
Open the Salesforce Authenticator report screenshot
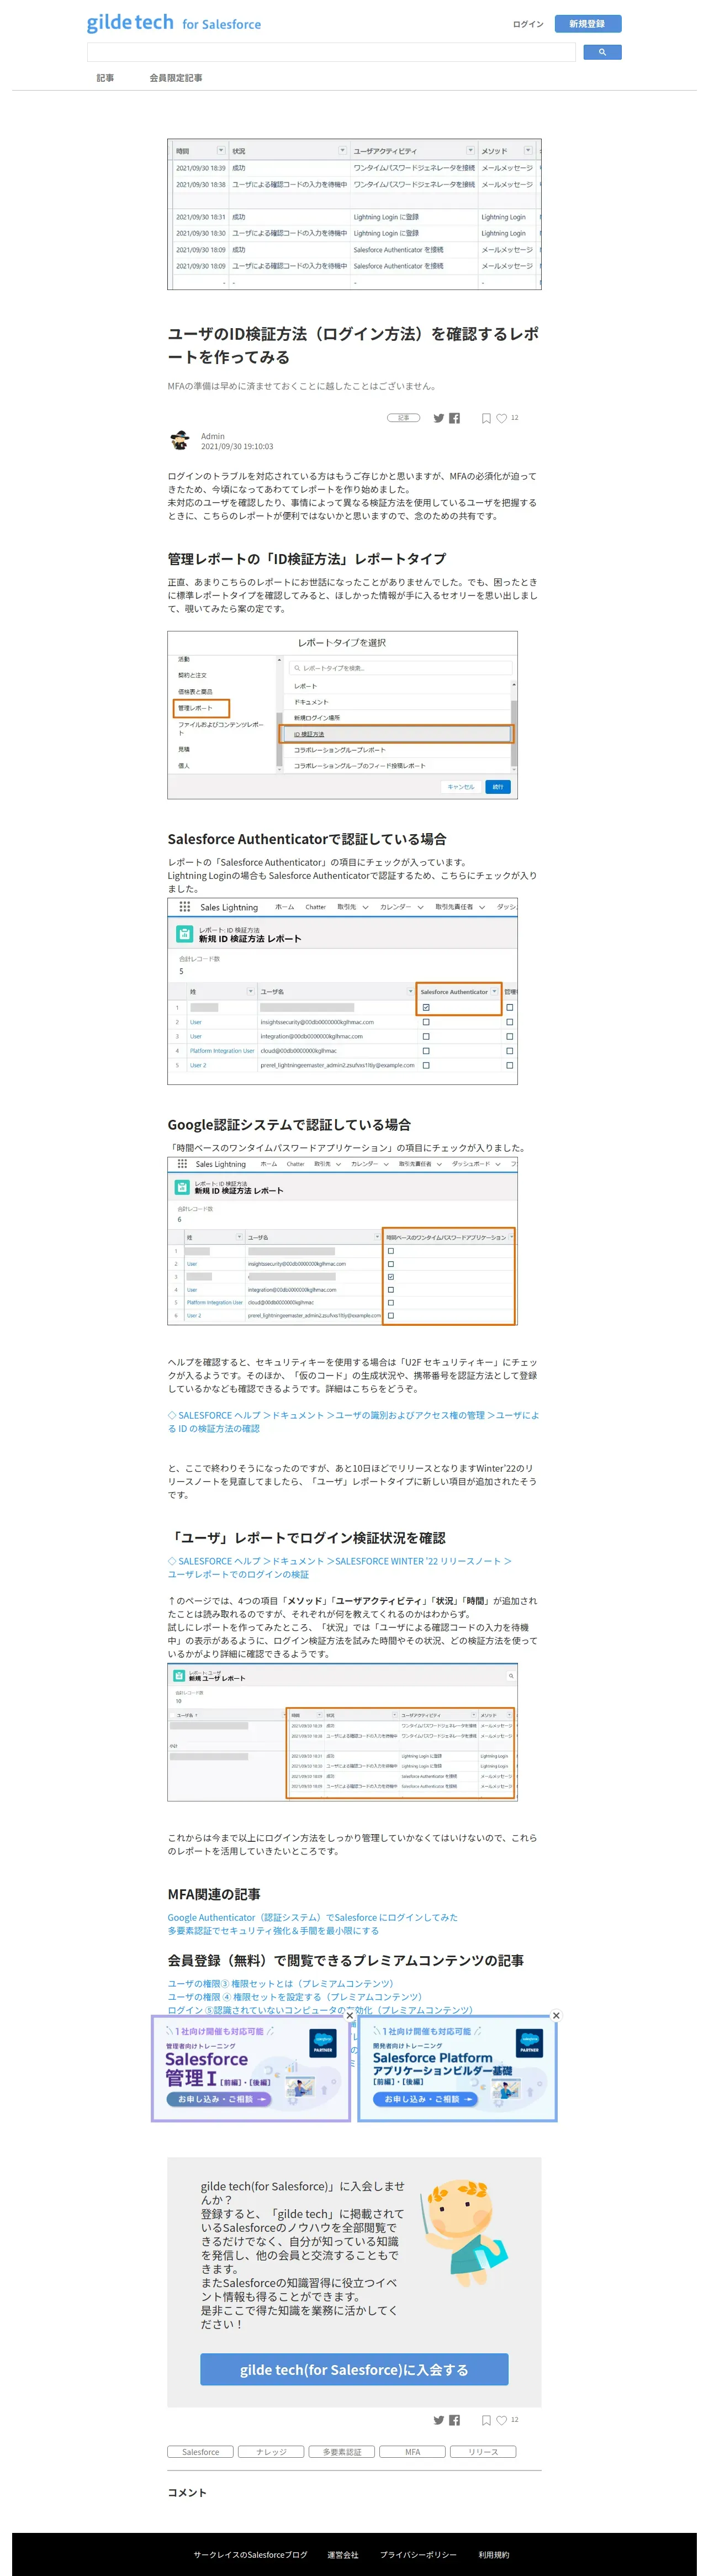tap(342, 991)
